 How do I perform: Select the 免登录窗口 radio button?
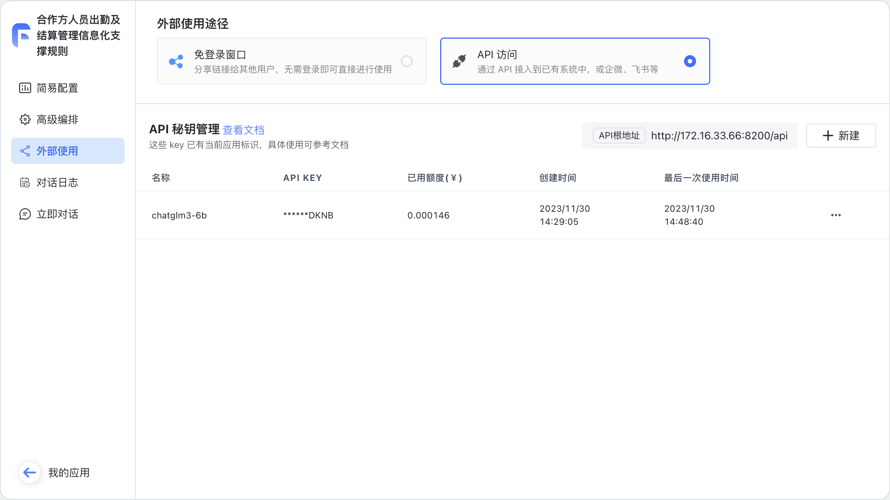pos(407,61)
